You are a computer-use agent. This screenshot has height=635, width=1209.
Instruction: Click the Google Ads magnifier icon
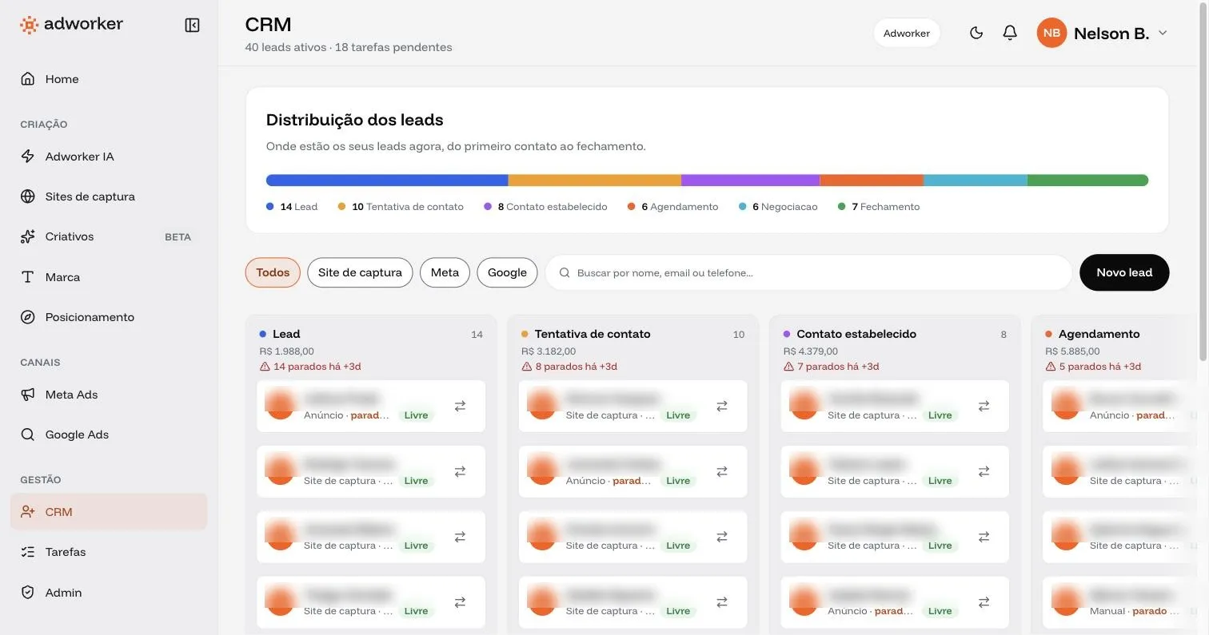point(28,435)
